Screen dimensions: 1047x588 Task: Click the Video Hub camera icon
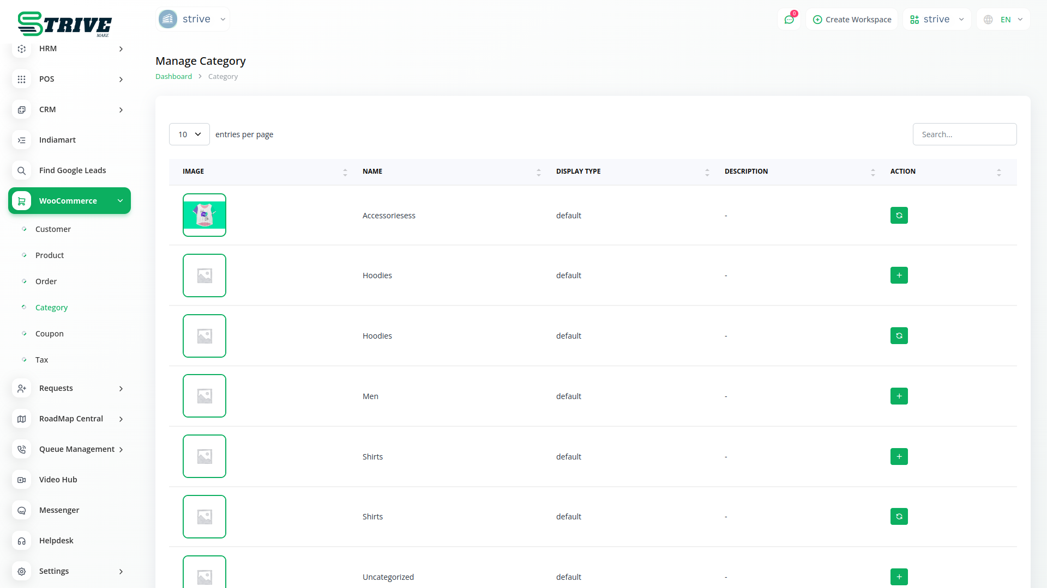pyautogui.click(x=21, y=480)
